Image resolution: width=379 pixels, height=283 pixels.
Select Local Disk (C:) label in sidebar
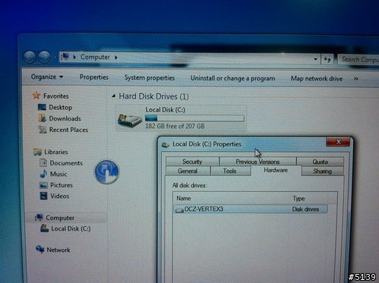71,228
